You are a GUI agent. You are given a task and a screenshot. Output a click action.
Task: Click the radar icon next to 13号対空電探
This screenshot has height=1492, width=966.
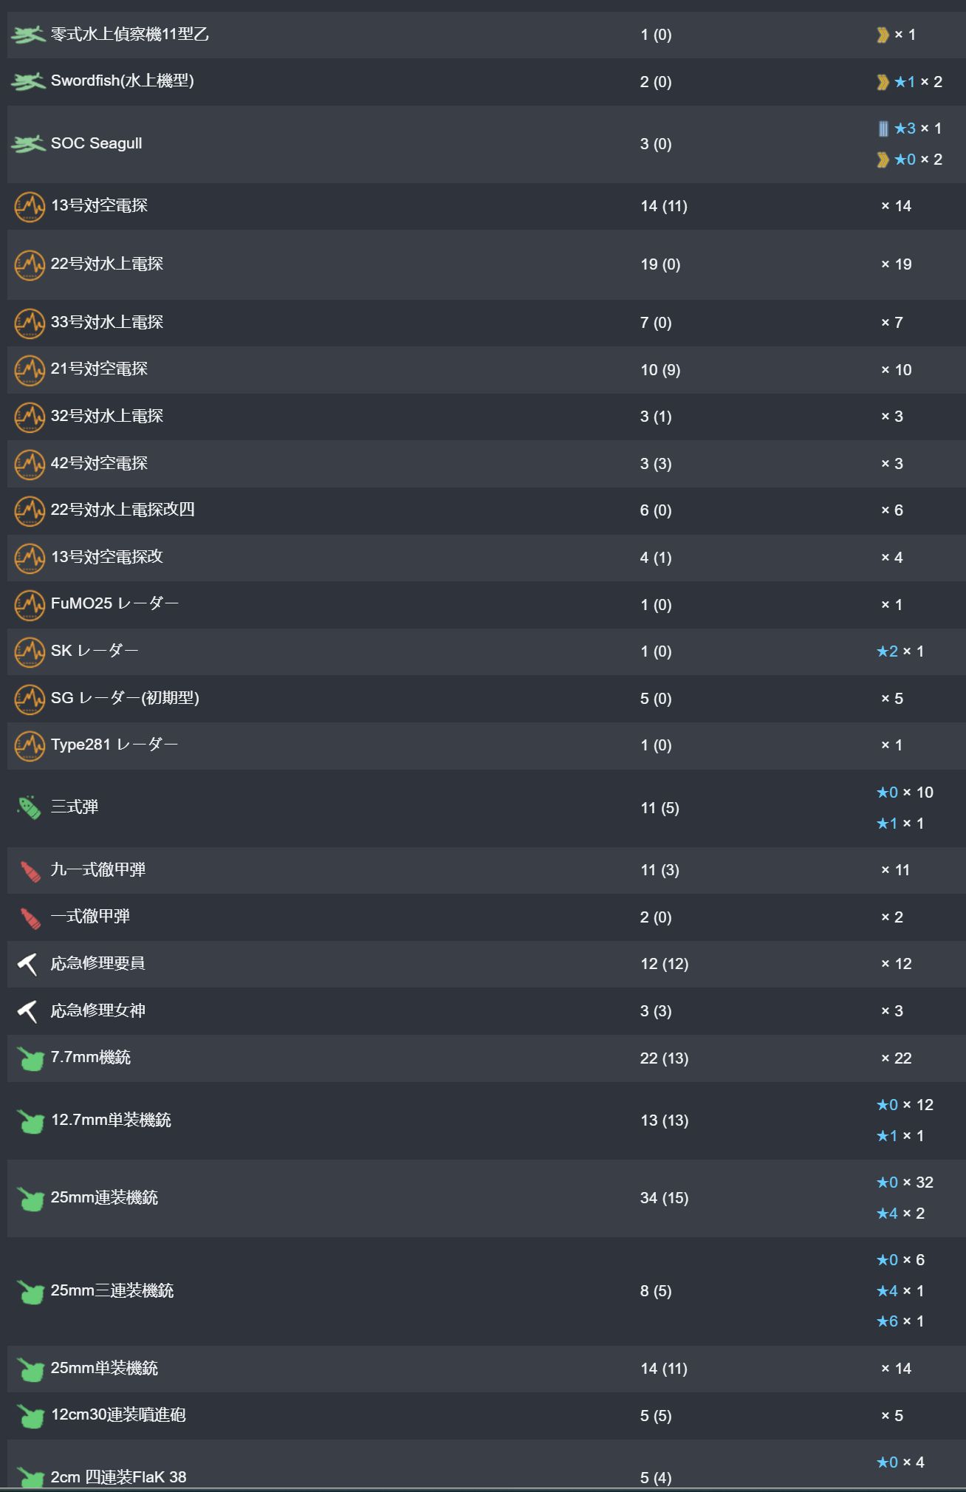click(x=30, y=207)
